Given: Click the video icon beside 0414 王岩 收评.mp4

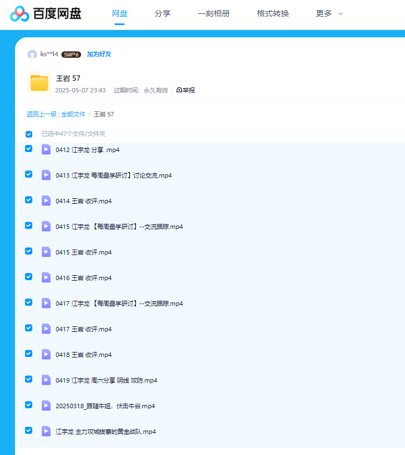Looking at the screenshot, I should click(x=46, y=201).
